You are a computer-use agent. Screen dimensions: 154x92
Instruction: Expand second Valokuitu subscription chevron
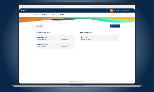71,45
